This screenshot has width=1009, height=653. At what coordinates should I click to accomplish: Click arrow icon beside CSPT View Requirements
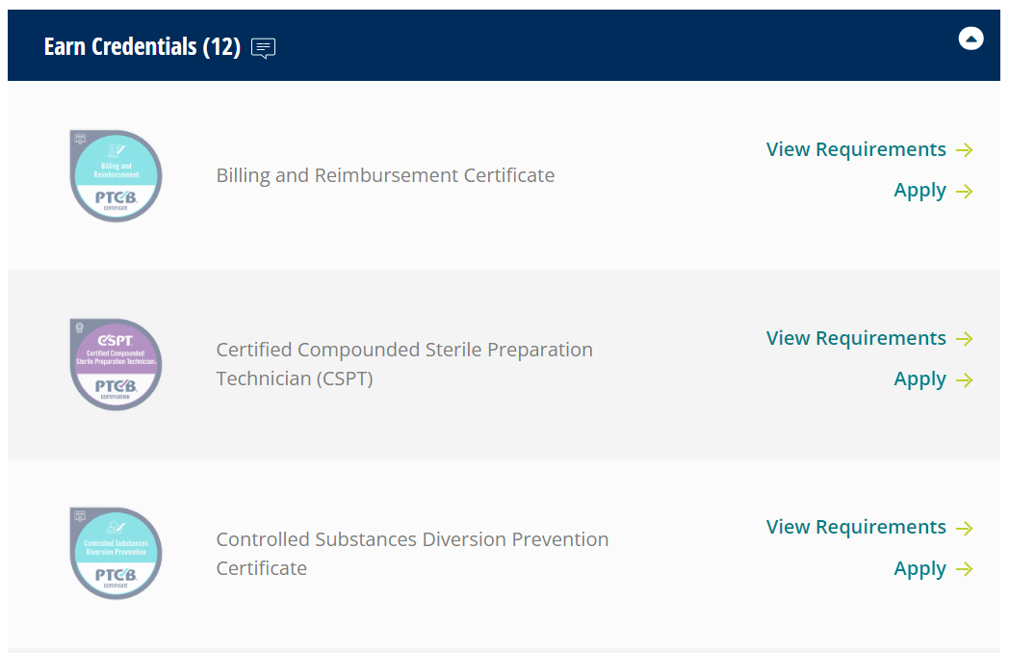click(965, 339)
